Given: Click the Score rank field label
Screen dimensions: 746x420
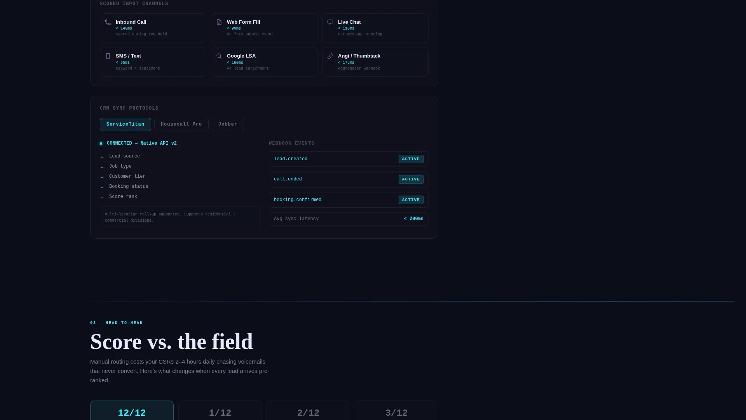Looking at the screenshot, I should [123, 197].
